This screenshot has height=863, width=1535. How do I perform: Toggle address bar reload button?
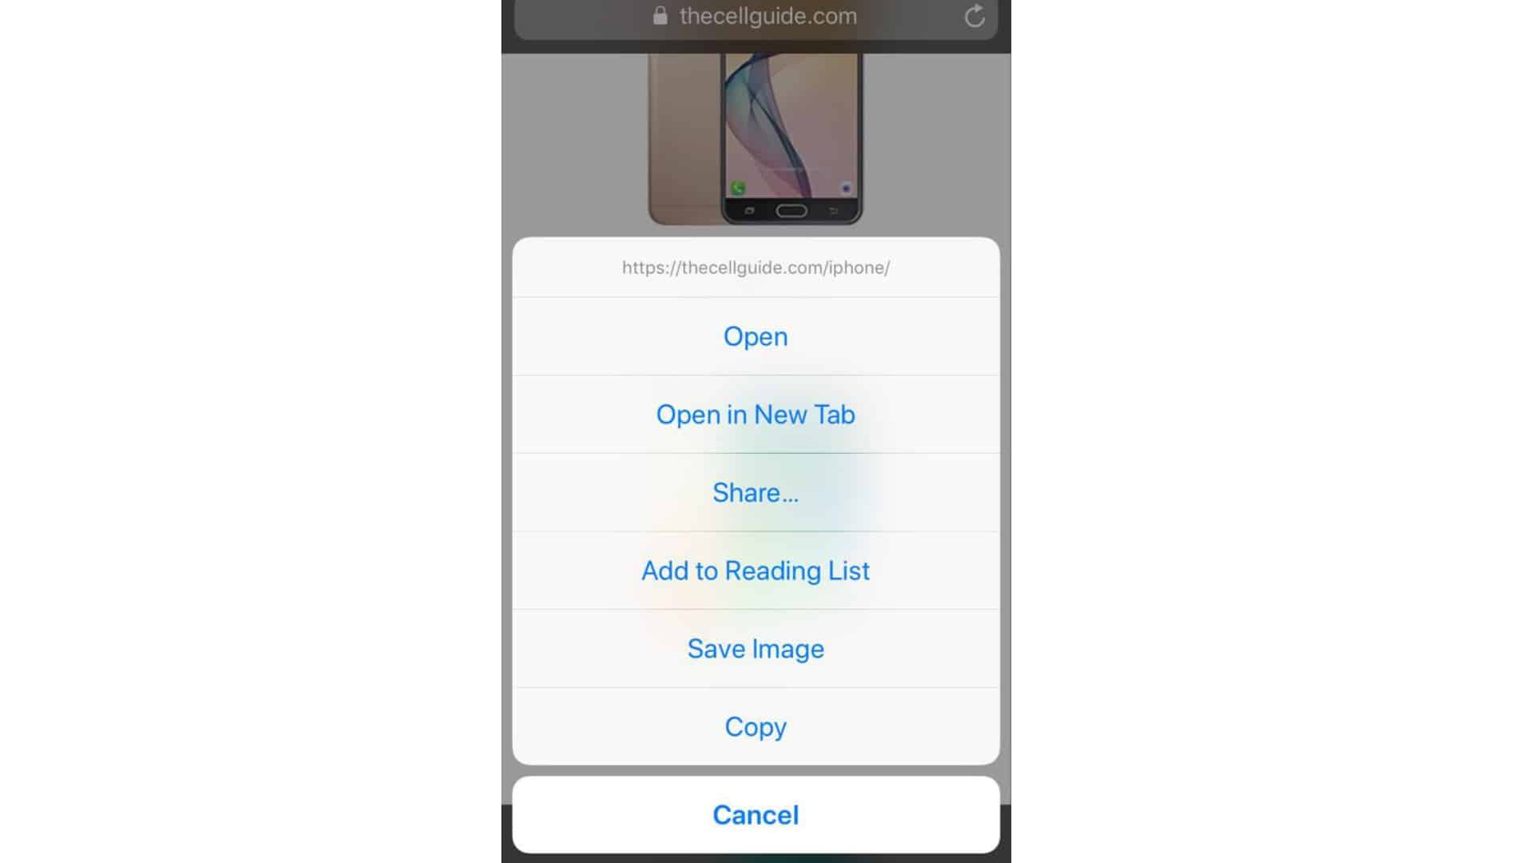click(x=974, y=16)
